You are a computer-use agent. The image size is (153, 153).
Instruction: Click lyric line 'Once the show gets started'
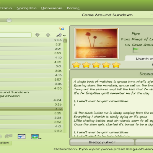coord(113,124)
